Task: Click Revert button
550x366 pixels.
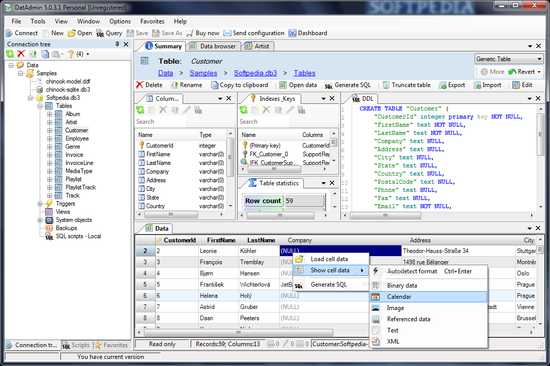Action: coord(522,72)
